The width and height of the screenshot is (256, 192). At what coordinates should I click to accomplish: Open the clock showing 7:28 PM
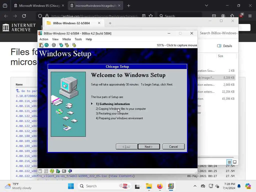click(x=229, y=186)
